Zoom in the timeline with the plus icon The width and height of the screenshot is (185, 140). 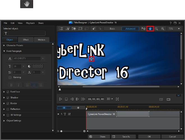coord(84,131)
